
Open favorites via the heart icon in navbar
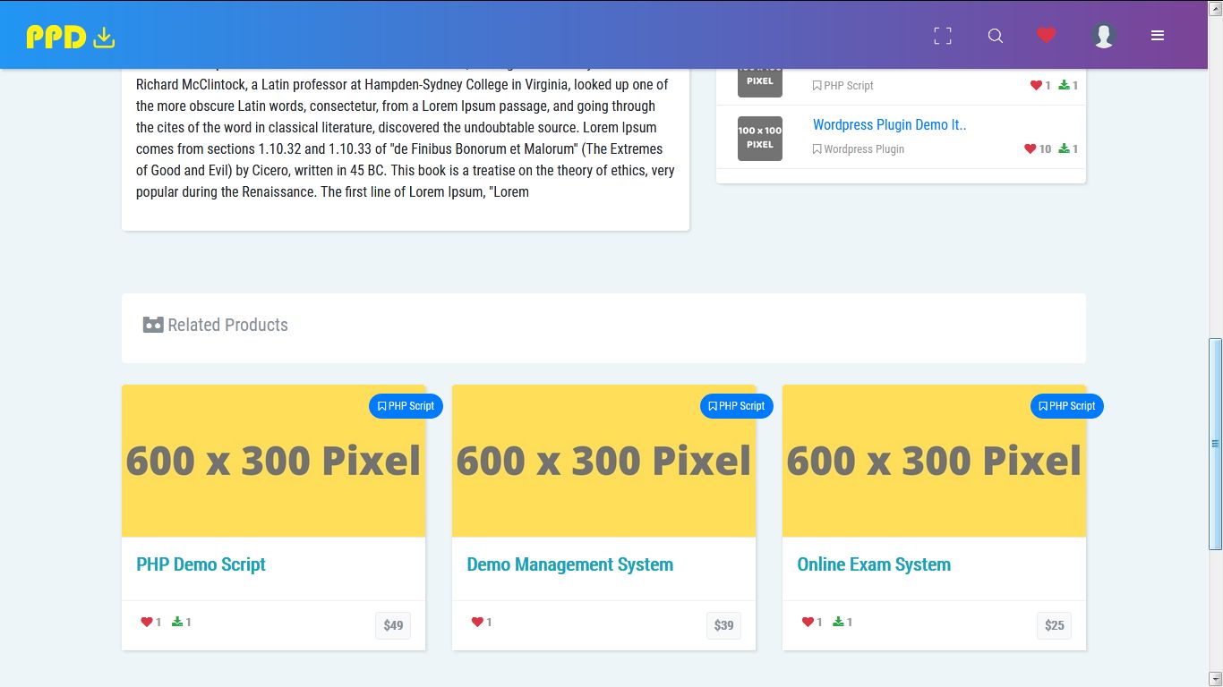(1046, 35)
